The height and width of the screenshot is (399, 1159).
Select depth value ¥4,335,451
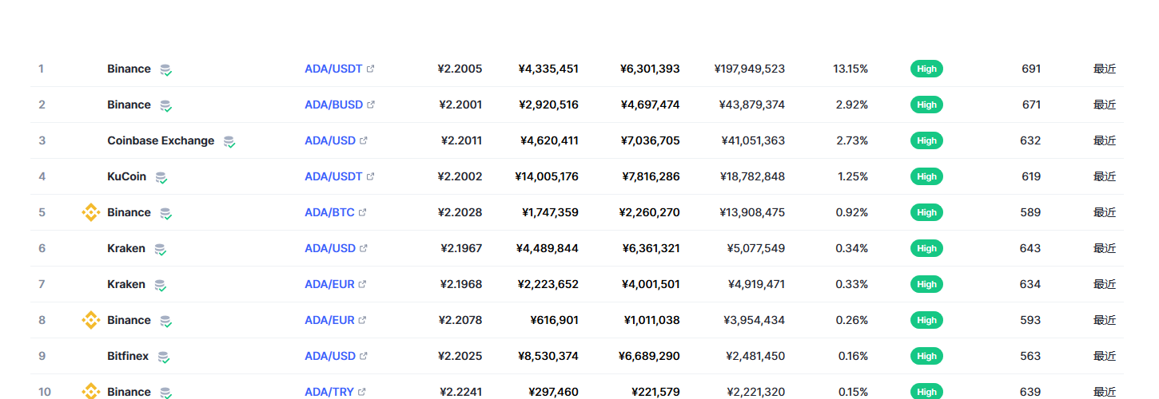point(548,69)
